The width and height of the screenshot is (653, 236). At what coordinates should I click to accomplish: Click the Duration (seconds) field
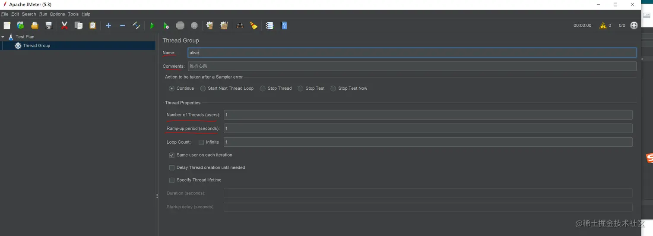pos(428,193)
